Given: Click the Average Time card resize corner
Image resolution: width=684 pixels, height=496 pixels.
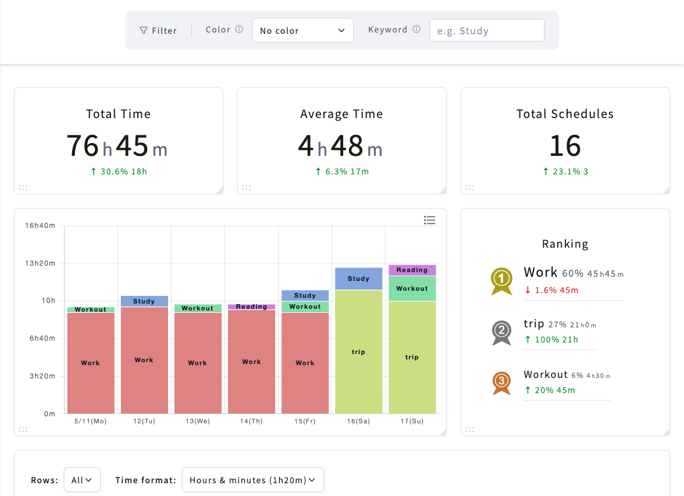Looking at the screenshot, I should 443,190.
